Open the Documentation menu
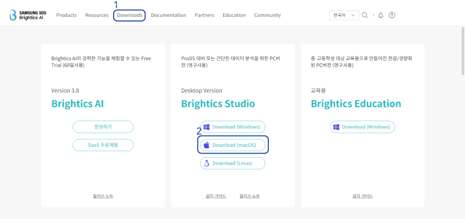465x222 pixels. coord(168,15)
